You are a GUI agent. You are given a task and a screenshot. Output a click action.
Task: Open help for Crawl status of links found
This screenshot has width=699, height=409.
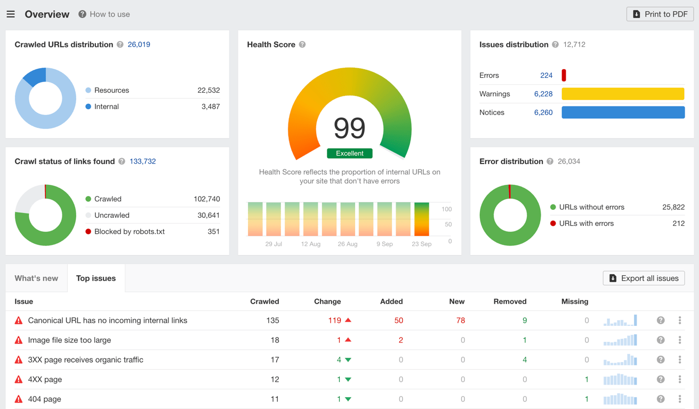click(122, 161)
